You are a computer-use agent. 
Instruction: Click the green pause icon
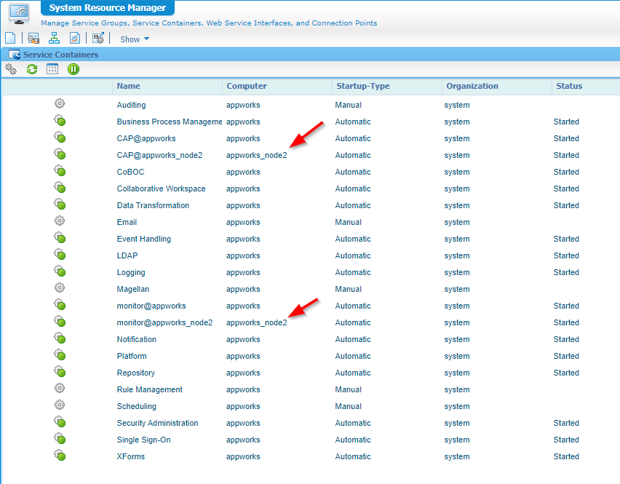click(73, 69)
